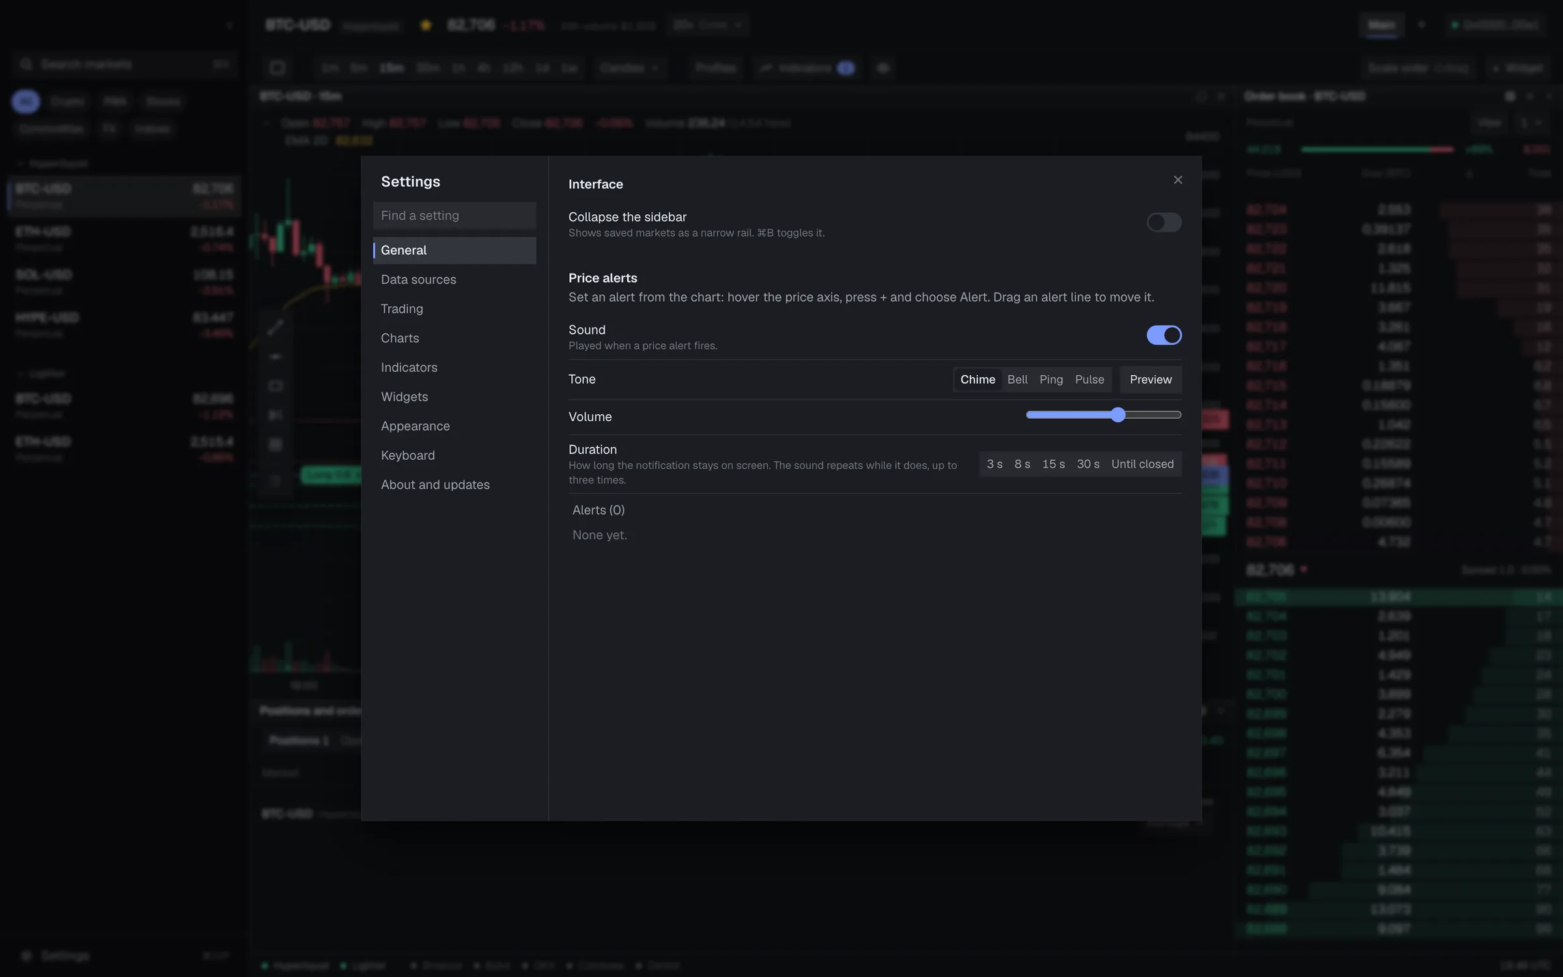1563x977 pixels.
Task: Set notification duration to 15 s
Action: click(x=1054, y=464)
